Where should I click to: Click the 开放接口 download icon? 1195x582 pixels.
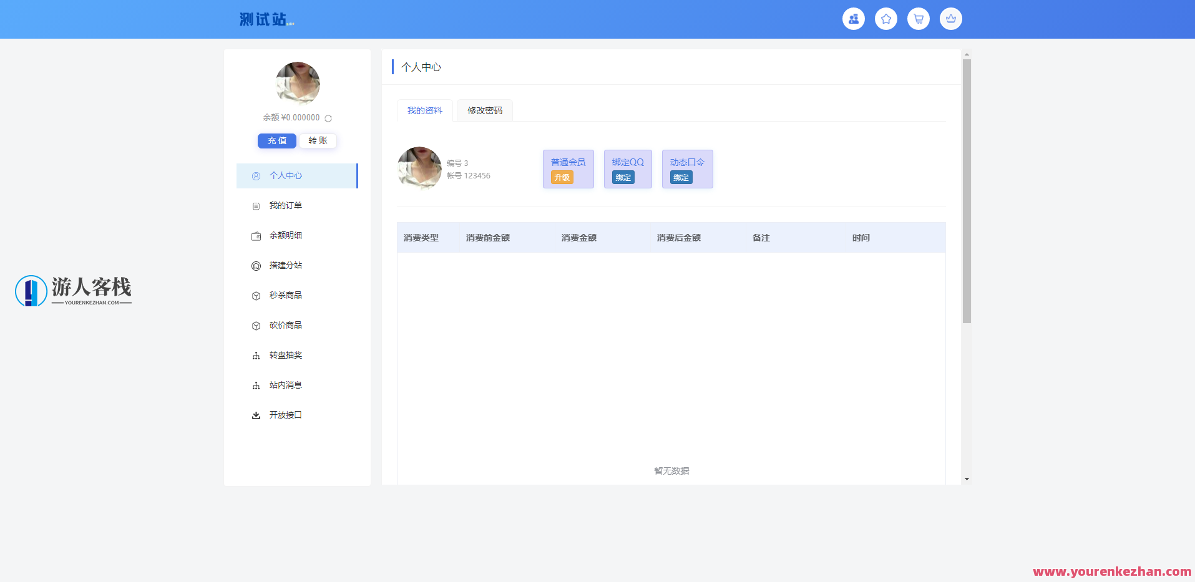point(256,415)
